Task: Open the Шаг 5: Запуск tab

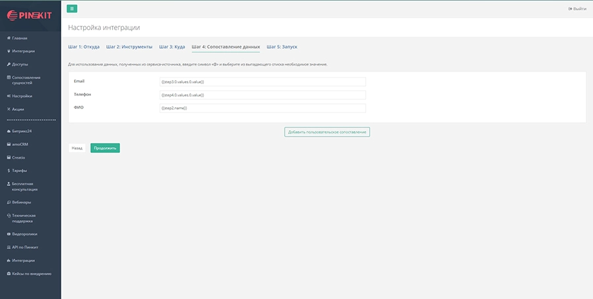Action: (x=282, y=47)
